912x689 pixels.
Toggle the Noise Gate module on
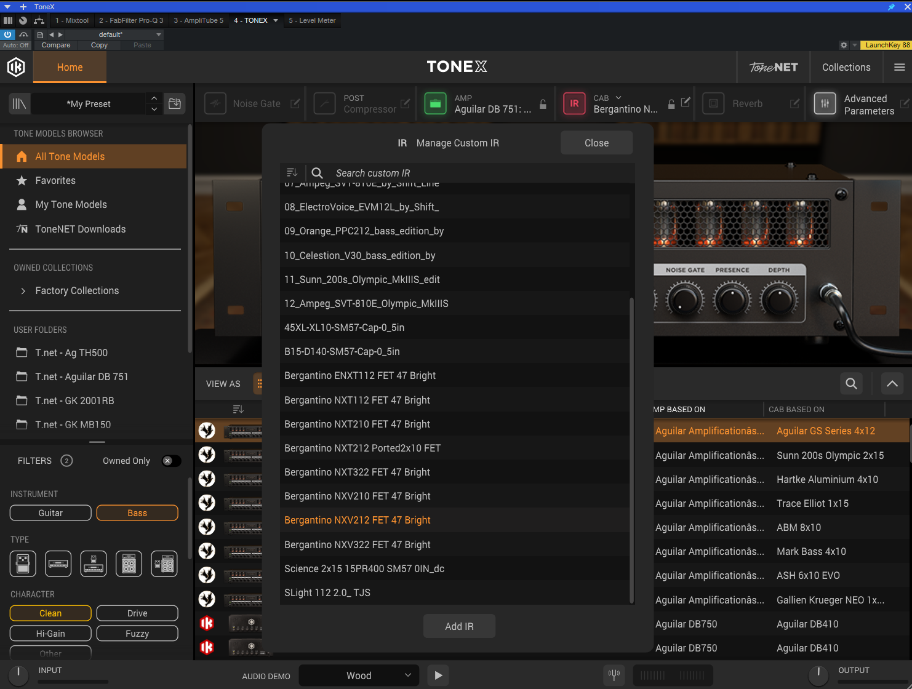pyautogui.click(x=215, y=103)
